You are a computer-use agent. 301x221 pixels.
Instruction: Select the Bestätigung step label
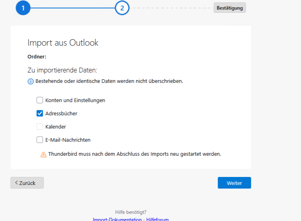(x=230, y=8)
